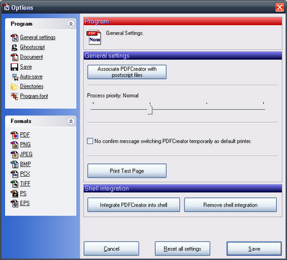Image resolution: width=287 pixels, height=260 pixels.
Task: Open General settings link
Action: (x=38, y=37)
